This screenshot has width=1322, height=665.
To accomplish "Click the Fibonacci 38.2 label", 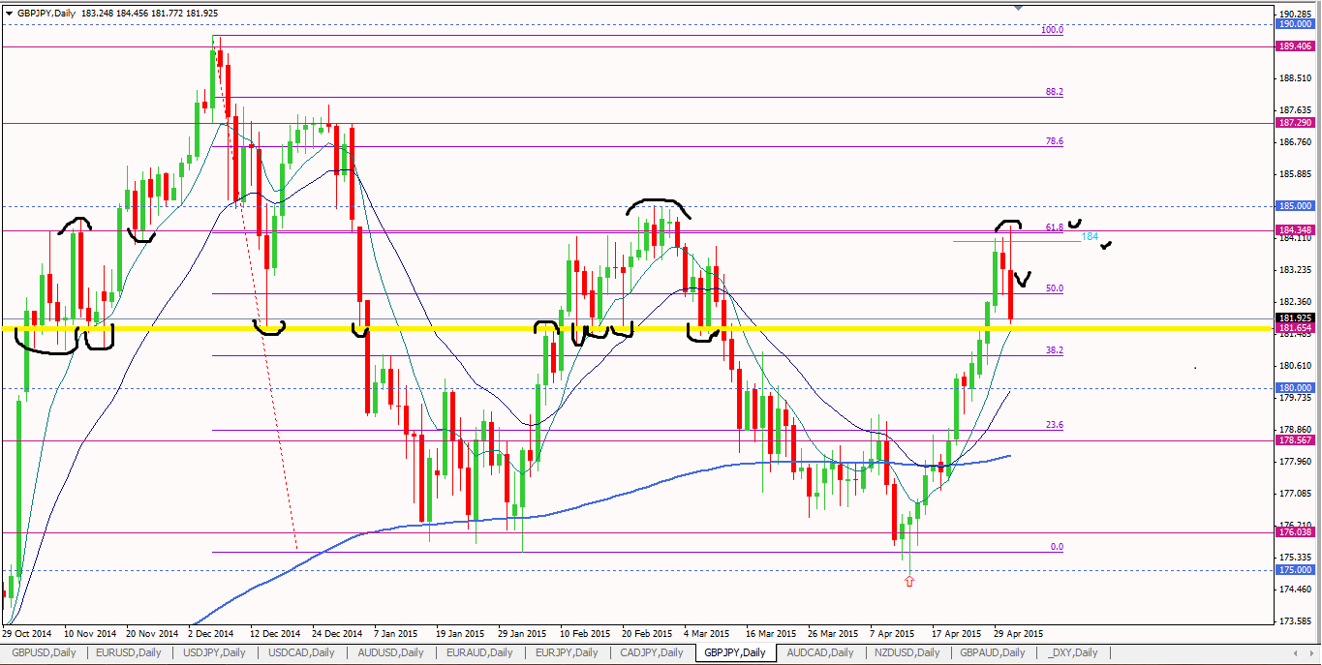I will click(x=1055, y=350).
